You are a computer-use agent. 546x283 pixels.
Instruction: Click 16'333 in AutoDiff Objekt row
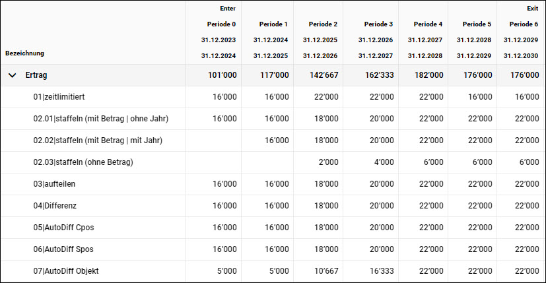382,271
